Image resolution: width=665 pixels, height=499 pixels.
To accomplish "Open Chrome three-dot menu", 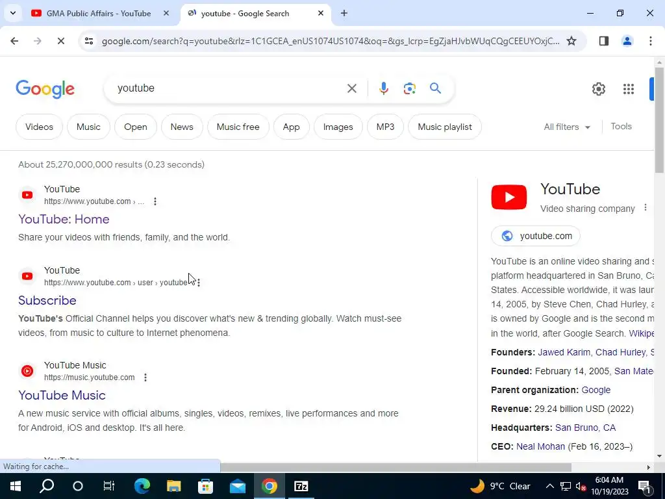I will [650, 41].
